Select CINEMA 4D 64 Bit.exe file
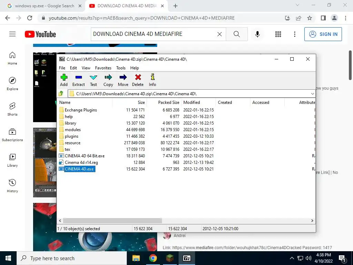This screenshot has height=265, width=353. [84, 156]
